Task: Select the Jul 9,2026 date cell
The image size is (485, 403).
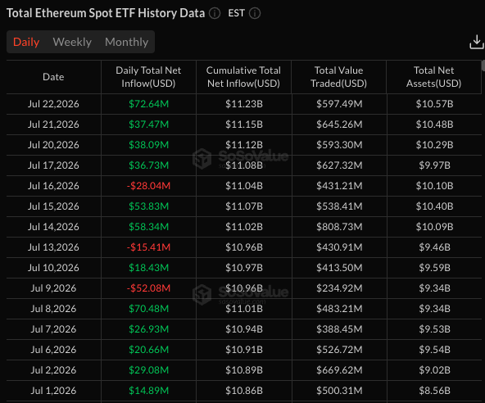Action: pos(53,288)
